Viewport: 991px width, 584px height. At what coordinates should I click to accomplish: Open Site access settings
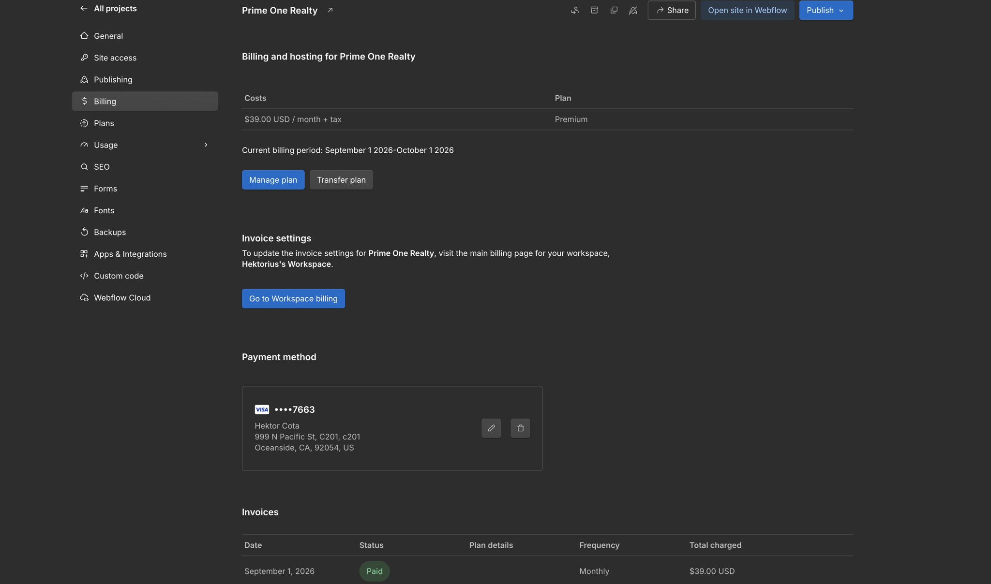pos(145,58)
